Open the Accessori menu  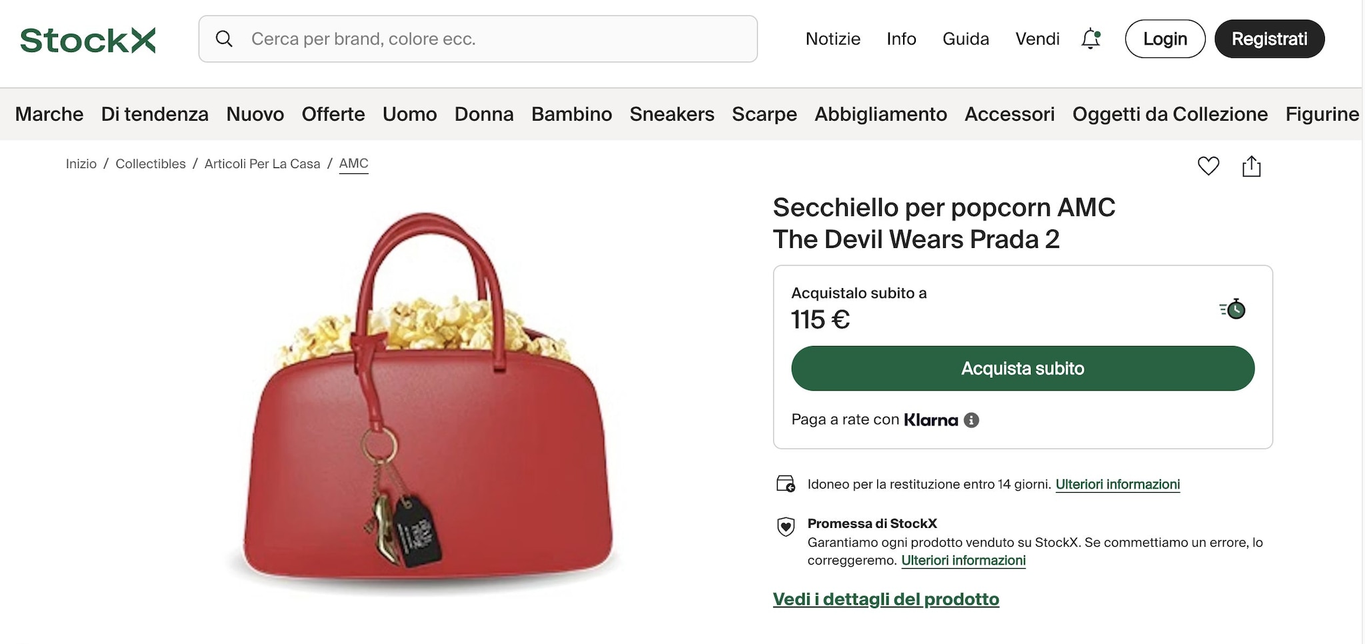point(1010,114)
